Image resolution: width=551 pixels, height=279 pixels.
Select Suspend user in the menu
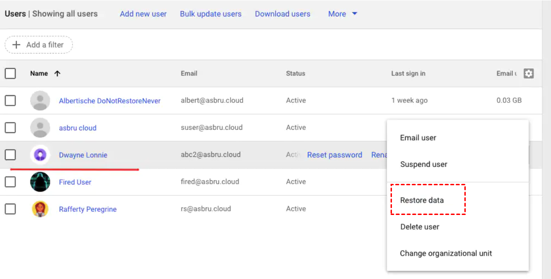coord(424,164)
